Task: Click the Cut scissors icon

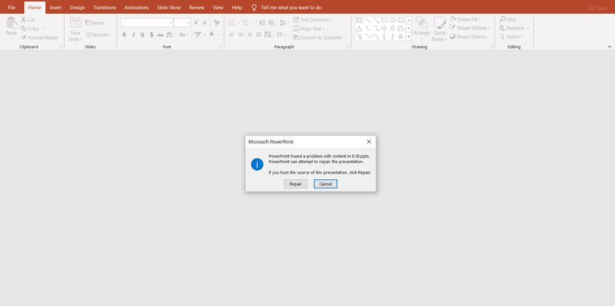Action: tap(24, 20)
